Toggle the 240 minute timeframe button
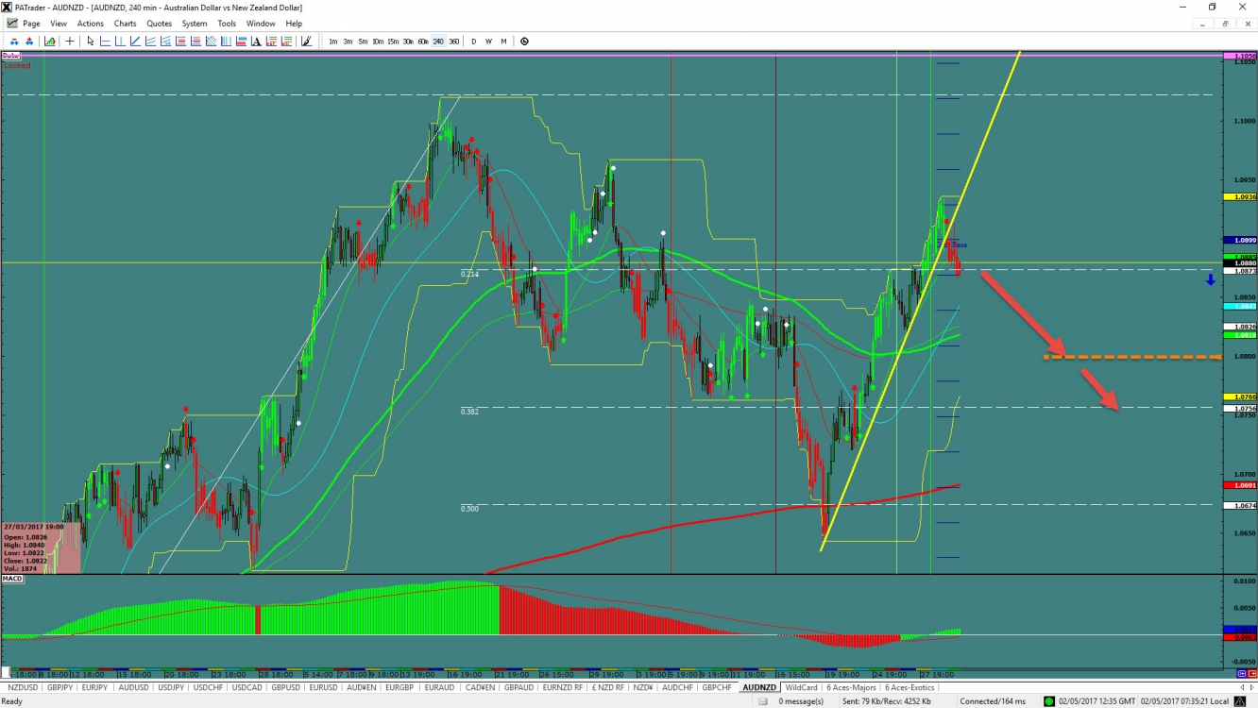The image size is (1258, 708). coord(438,41)
